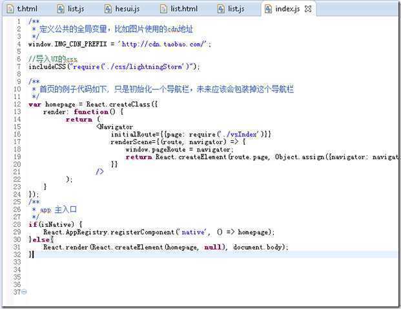
Task: Click the JavaScript file icon on index.js tab
Action: coord(268,9)
